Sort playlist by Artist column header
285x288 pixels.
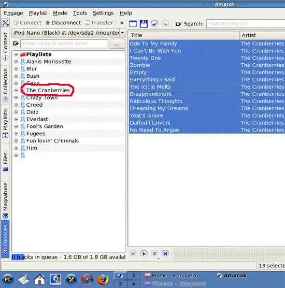(x=262, y=35)
